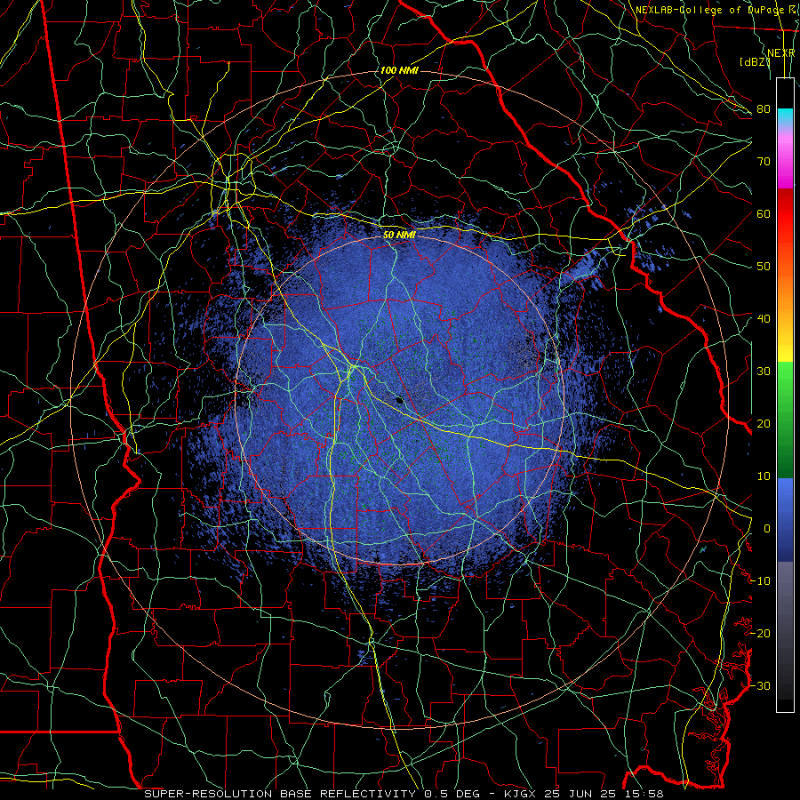
Task: Click the green segment of the color bar
Action: click(785, 420)
